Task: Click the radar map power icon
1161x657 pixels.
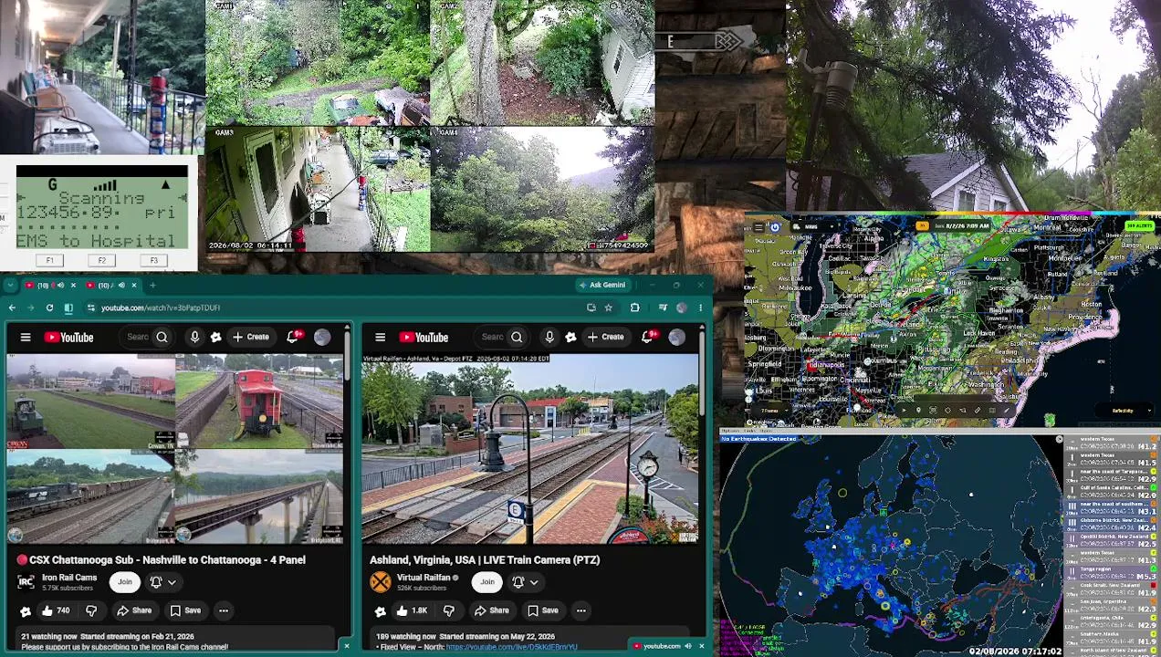Action: click(x=775, y=227)
